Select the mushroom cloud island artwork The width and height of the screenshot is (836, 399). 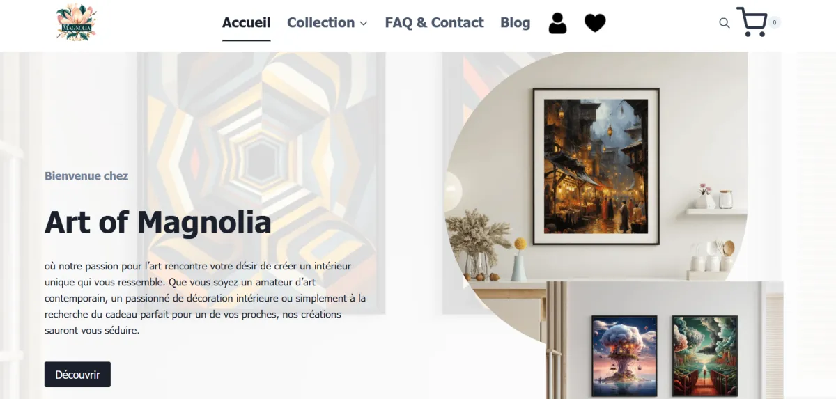(x=624, y=355)
